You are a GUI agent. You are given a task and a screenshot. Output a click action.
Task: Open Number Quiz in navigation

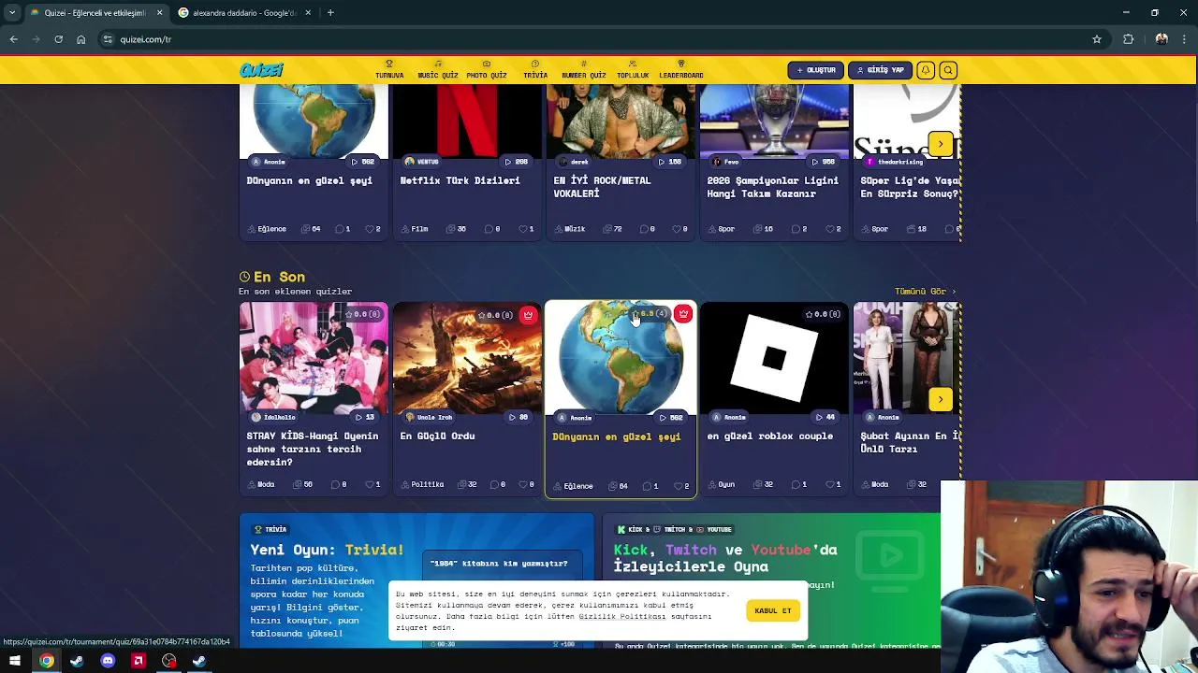coord(583,70)
